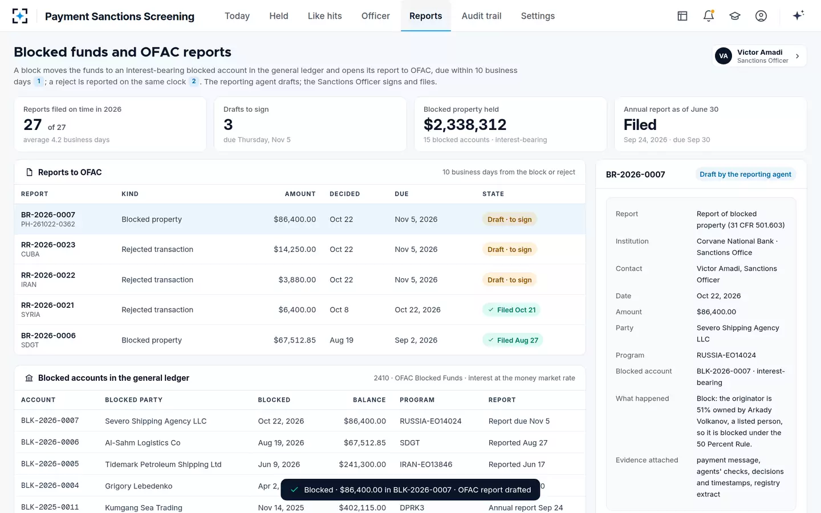Screen dimensions: 821x513
Task: Click the Filed Aug 27 status badge
Action: click(513, 340)
